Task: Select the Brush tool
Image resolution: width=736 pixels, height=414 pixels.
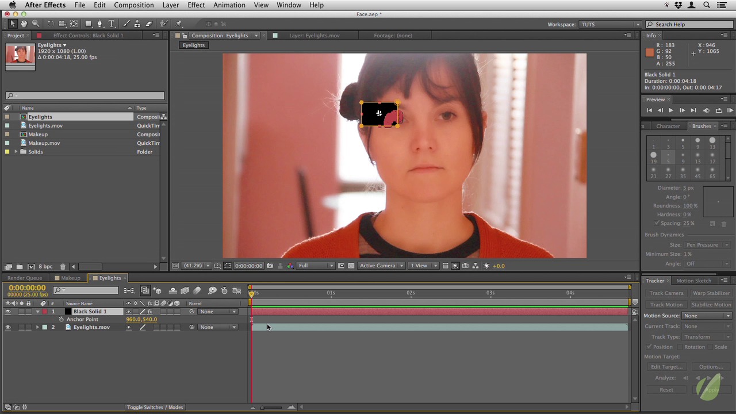Action: click(126, 24)
